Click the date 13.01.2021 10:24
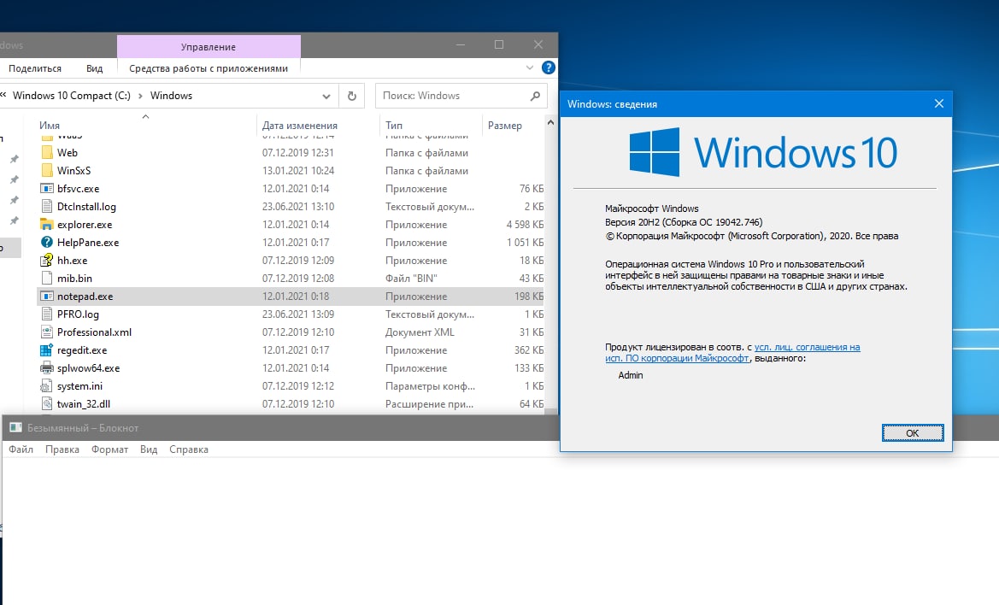The width and height of the screenshot is (999, 605). pyautogui.click(x=298, y=171)
